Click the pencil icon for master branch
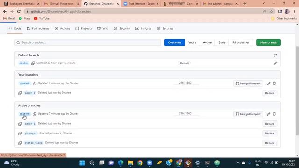Image resolution: width=299 pixels, height=168 pixels. click(275, 63)
